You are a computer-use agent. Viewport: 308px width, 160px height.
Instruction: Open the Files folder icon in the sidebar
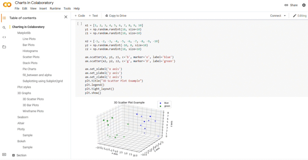click(x=4, y=47)
